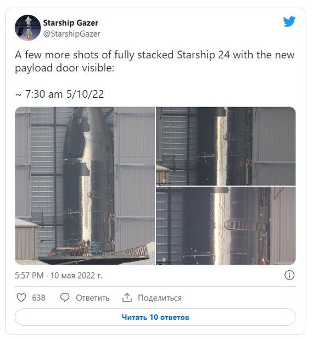Screen dimensions: 313x340
Task: Open the circled info icon
Action: pos(289,275)
